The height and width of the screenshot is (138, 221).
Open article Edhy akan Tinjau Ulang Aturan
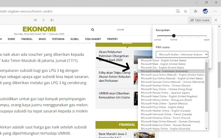(115, 77)
